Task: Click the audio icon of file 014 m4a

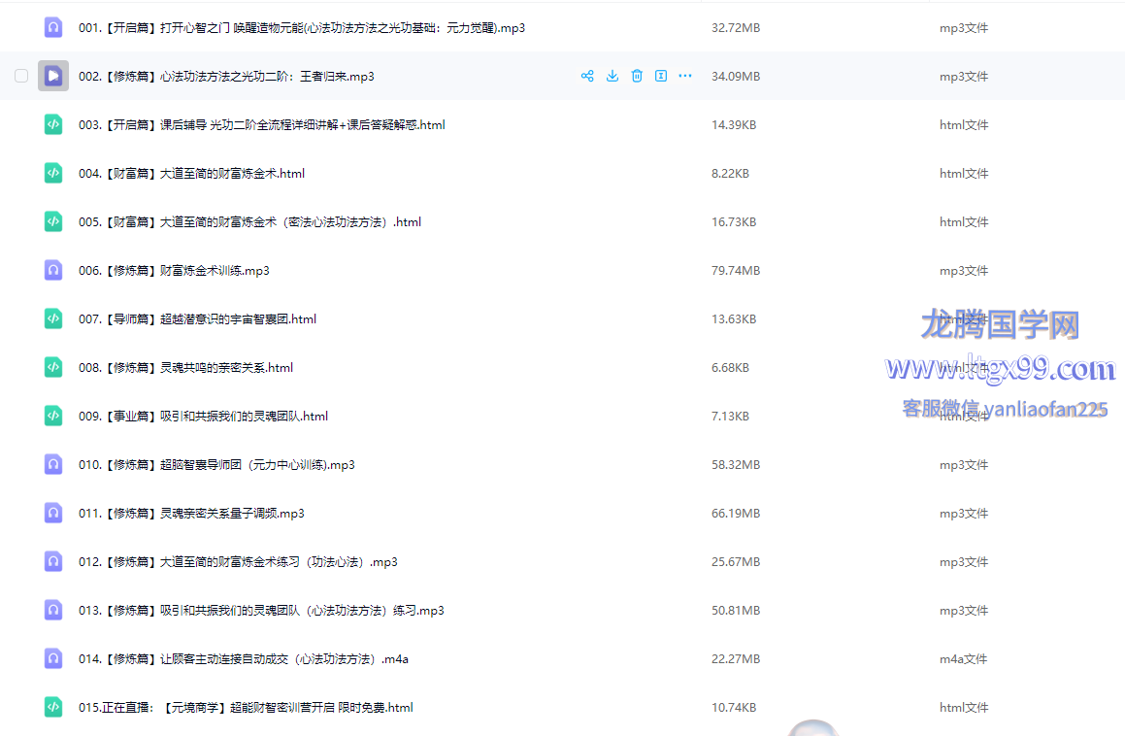Action: pos(53,658)
